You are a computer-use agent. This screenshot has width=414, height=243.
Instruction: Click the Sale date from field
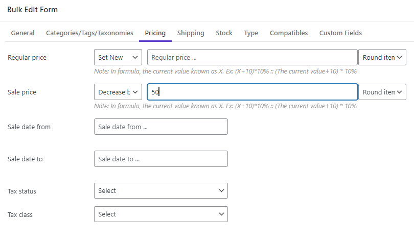point(161,127)
